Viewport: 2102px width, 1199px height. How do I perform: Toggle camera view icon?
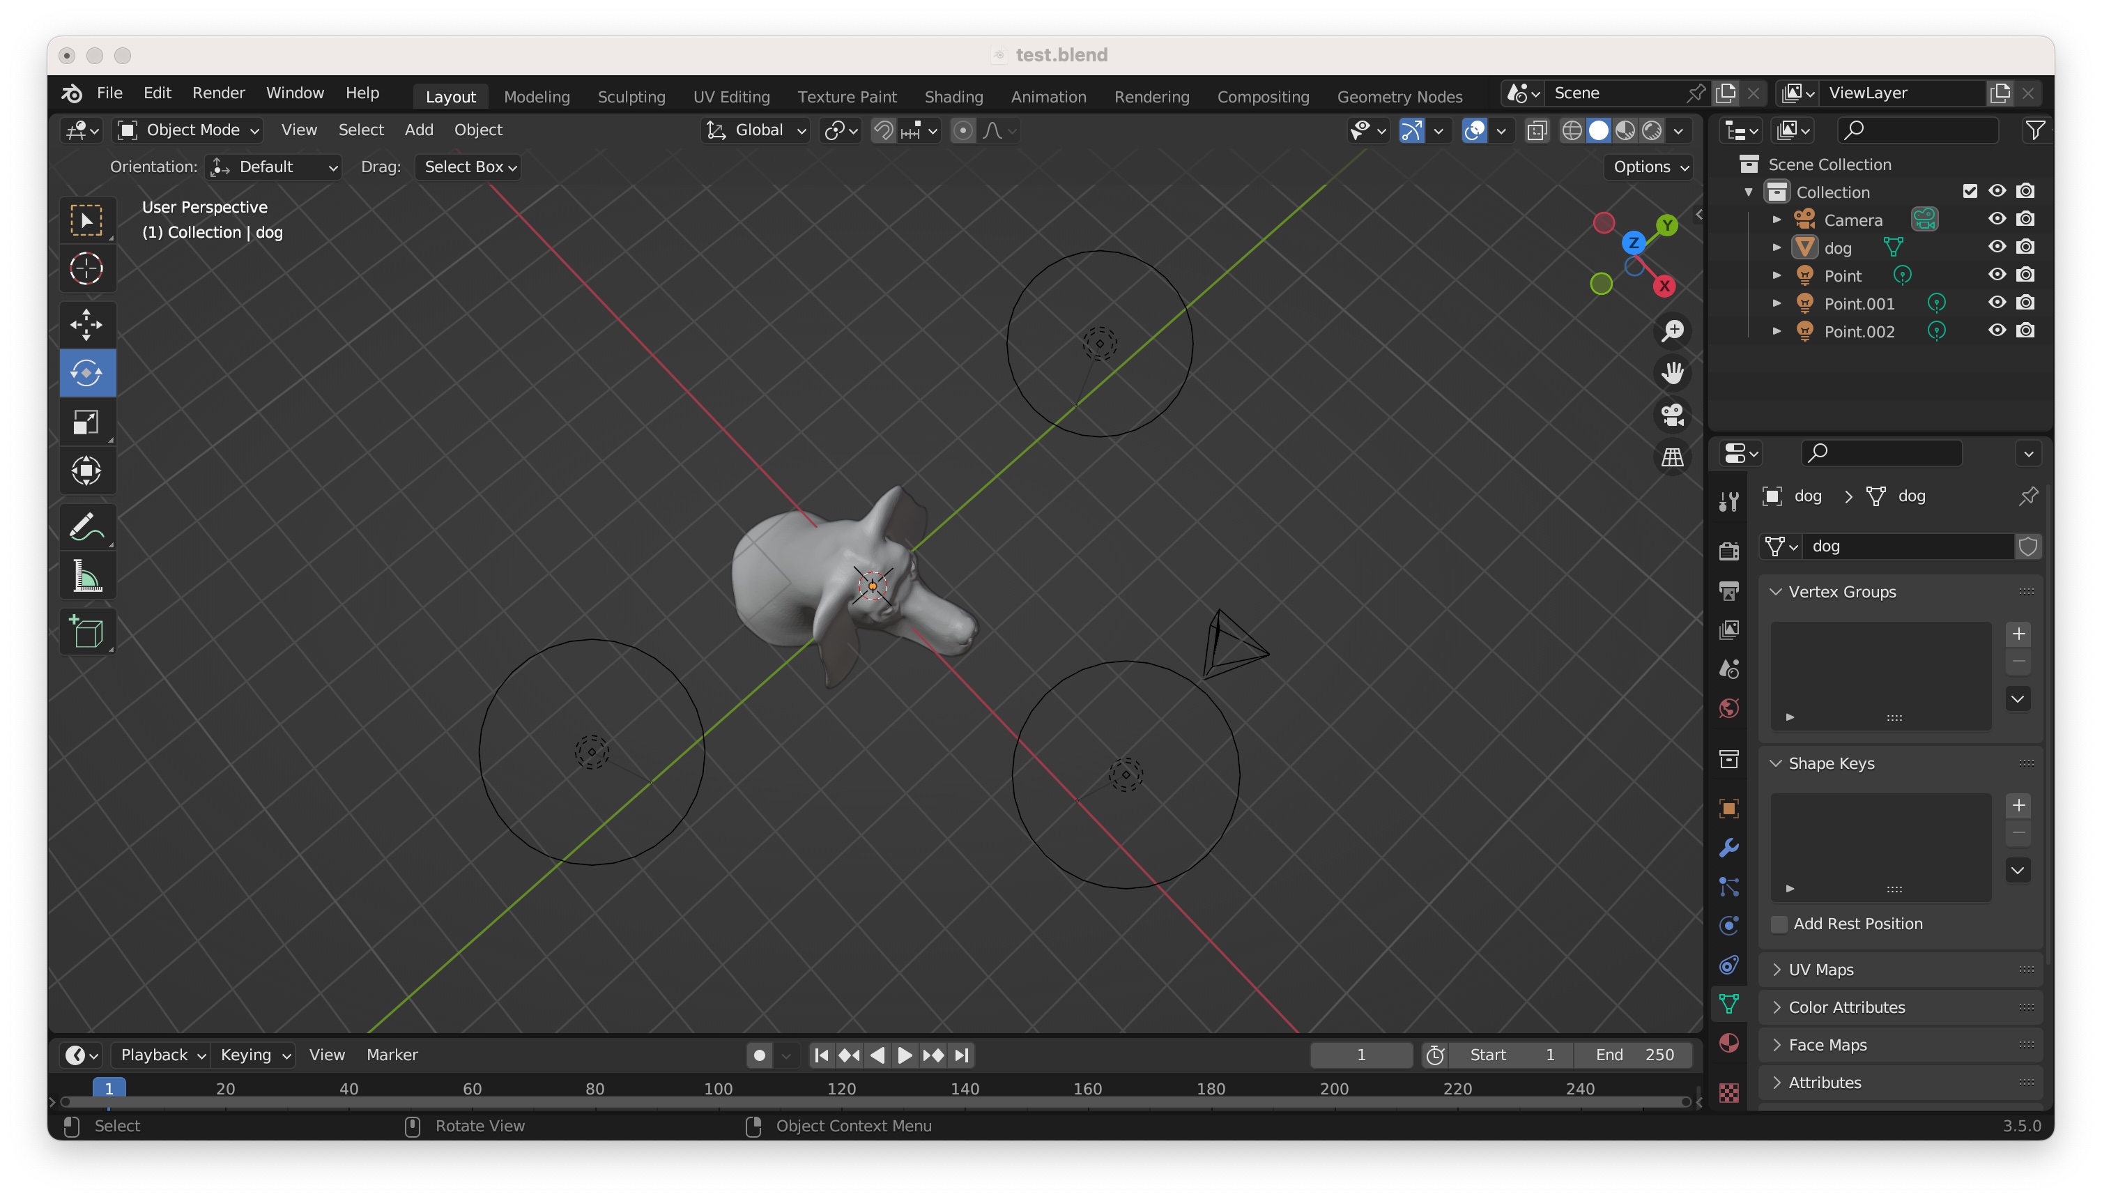click(x=1672, y=415)
